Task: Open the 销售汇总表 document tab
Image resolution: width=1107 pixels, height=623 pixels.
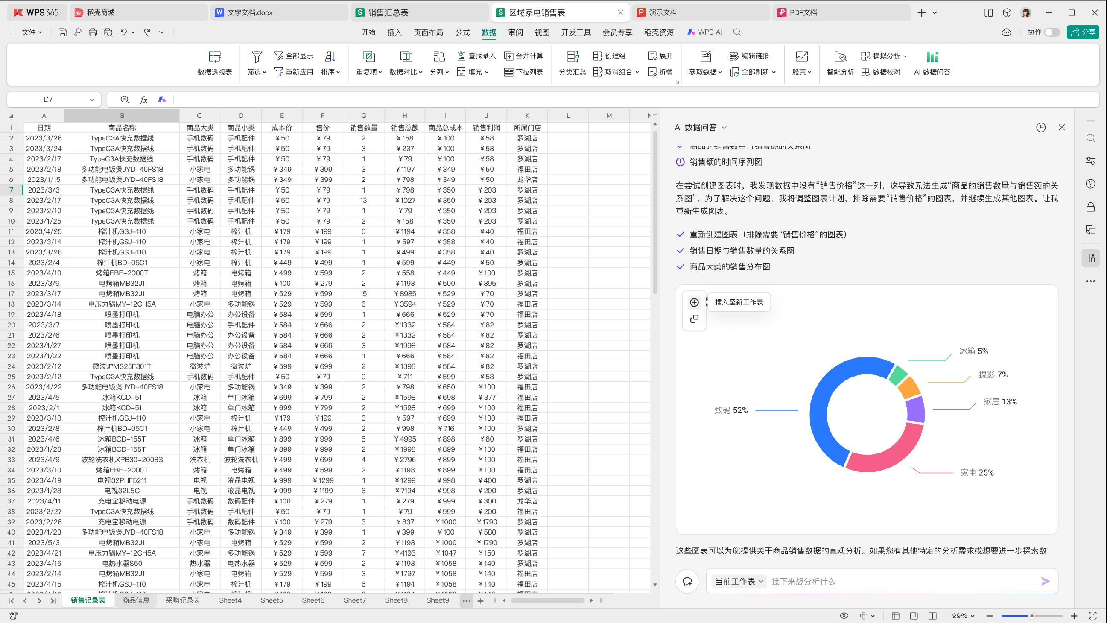Action: 419,12
